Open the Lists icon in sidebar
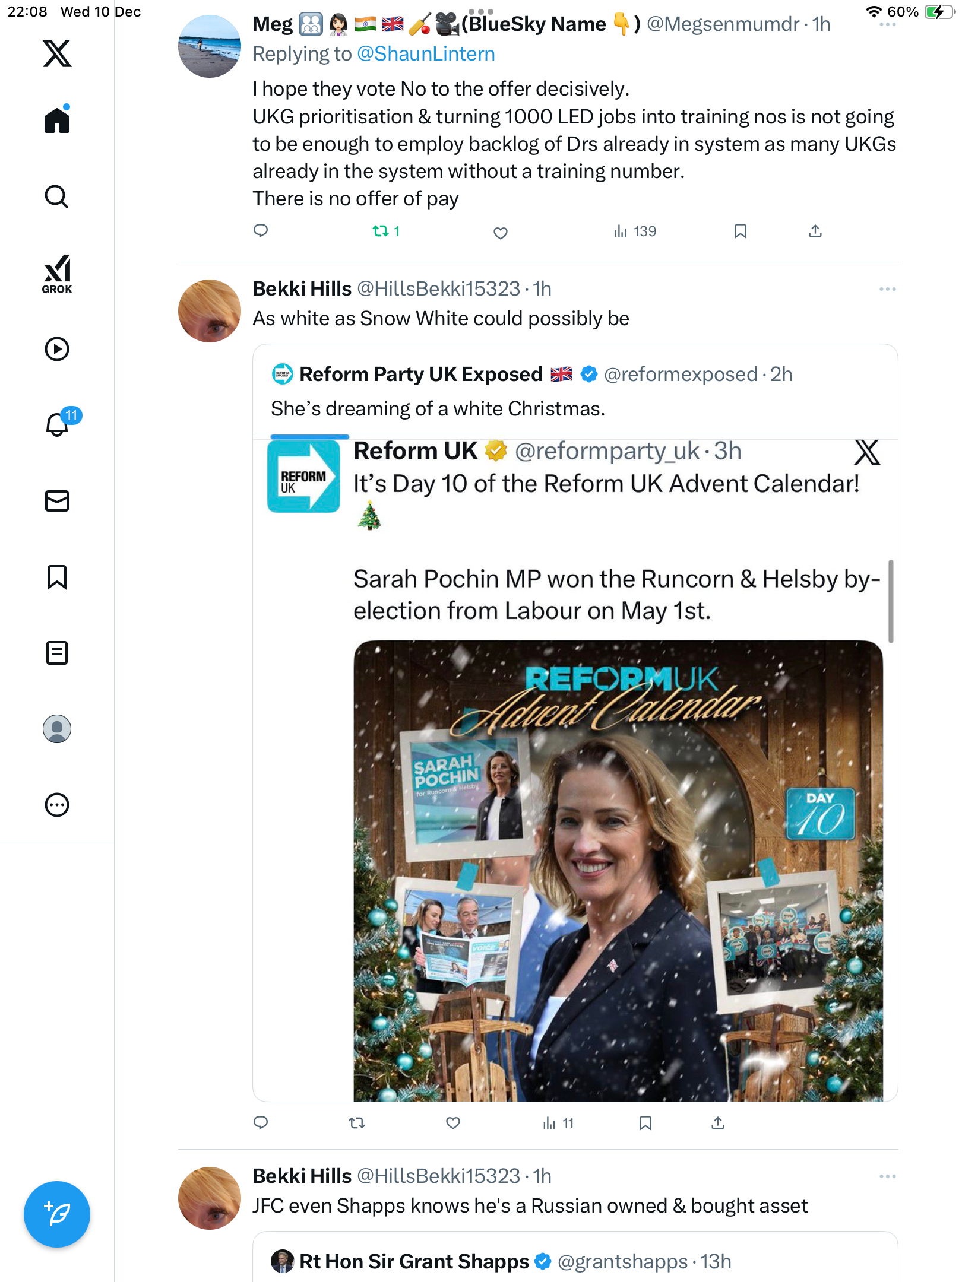This screenshot has height=1282, width=962. click(57, 653)
